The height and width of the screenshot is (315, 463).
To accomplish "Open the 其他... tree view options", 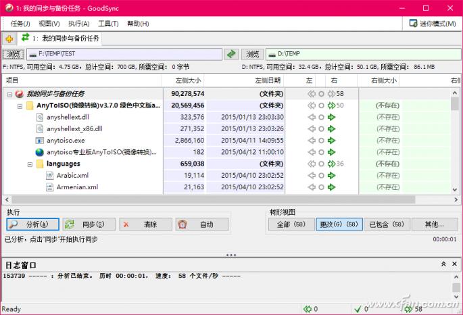I will tap(435, 224).
